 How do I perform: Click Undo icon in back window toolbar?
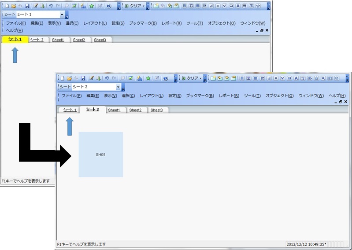pyautogui.click(x=51, y=6)
